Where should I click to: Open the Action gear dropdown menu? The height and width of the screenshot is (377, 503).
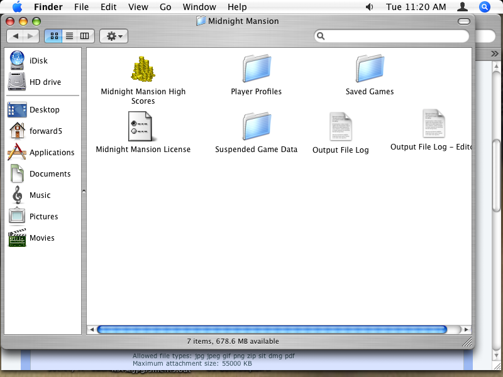[x=114, y=36]
